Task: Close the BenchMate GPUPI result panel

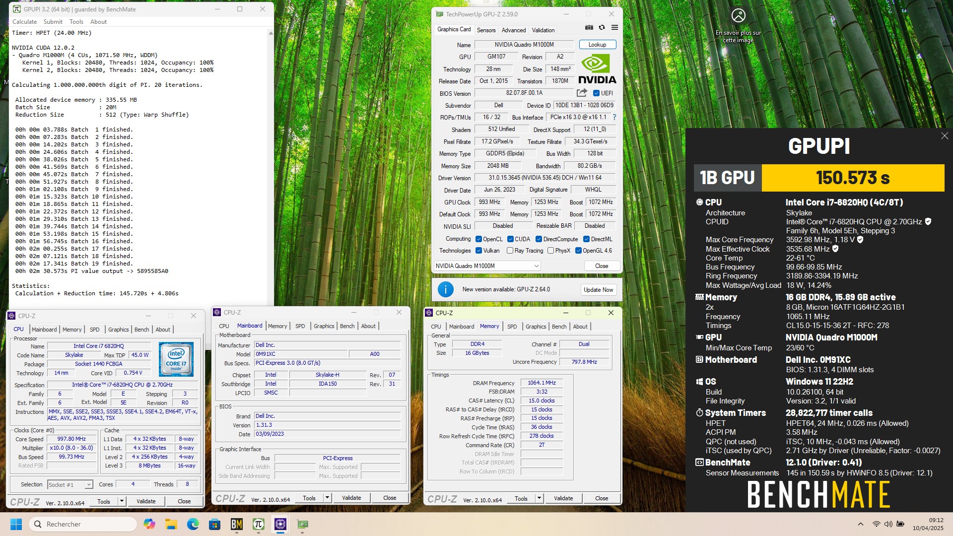Action: tap(944, 136)
